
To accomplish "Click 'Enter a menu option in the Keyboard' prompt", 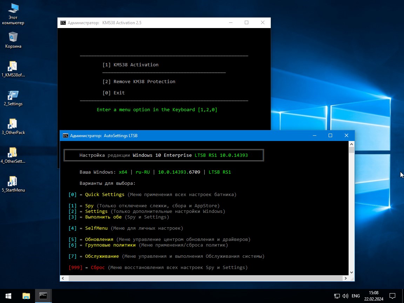I will tap(157, 109).
